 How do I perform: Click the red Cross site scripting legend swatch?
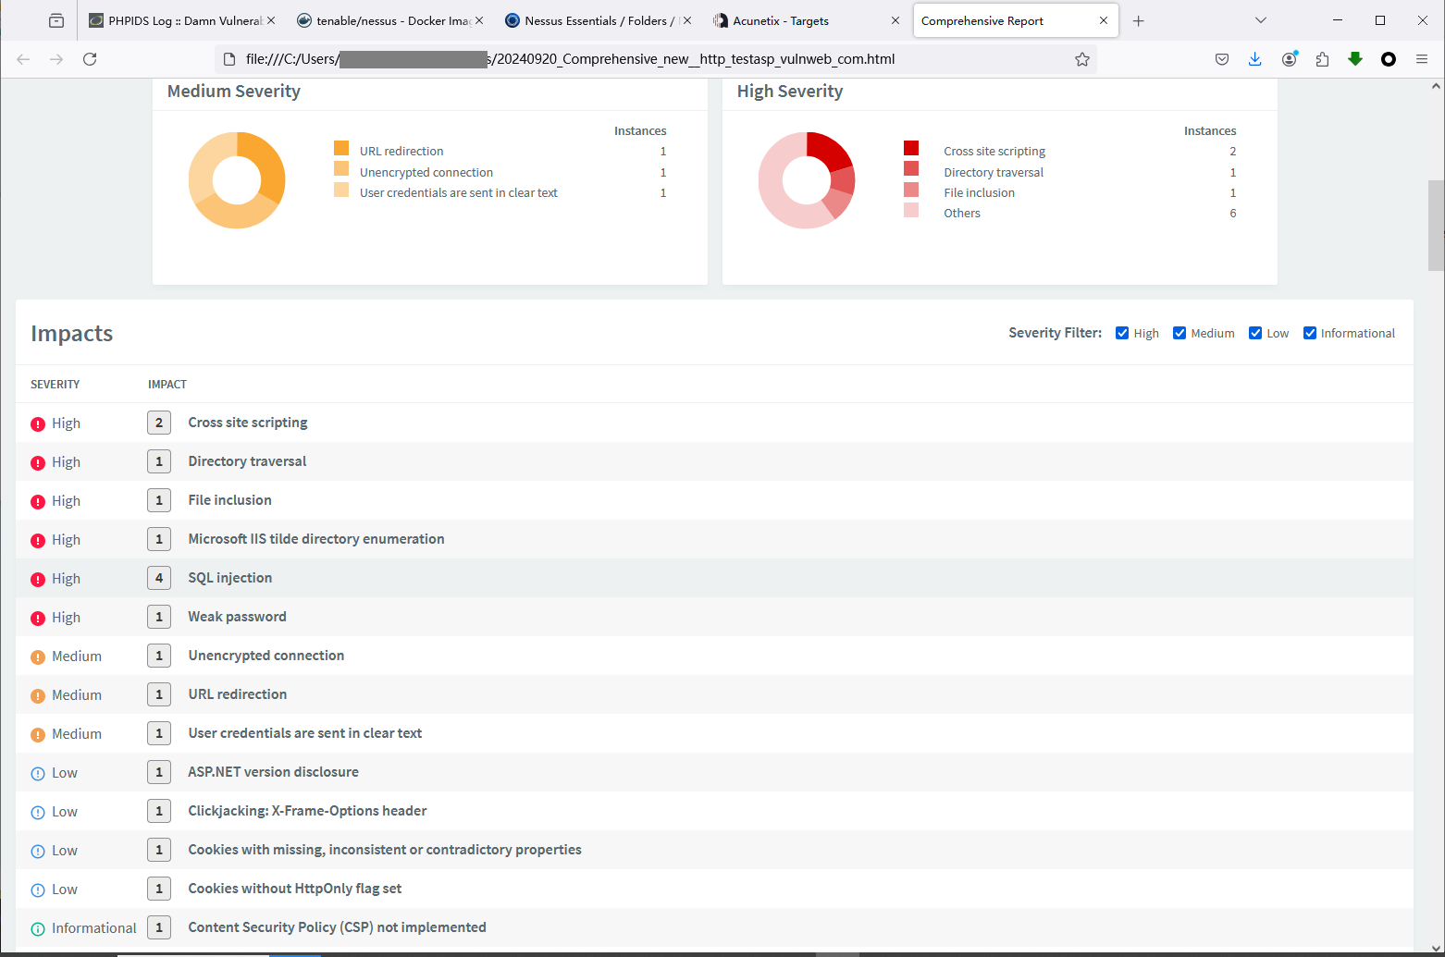911,148
